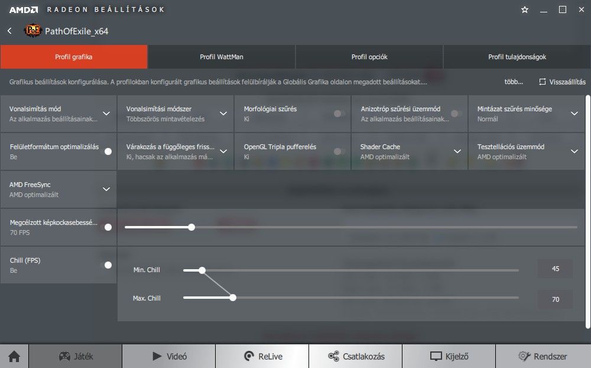The height and width of the screenshot is (368, 591).
Task: Open the Videó section
Action: click(169, 356)
